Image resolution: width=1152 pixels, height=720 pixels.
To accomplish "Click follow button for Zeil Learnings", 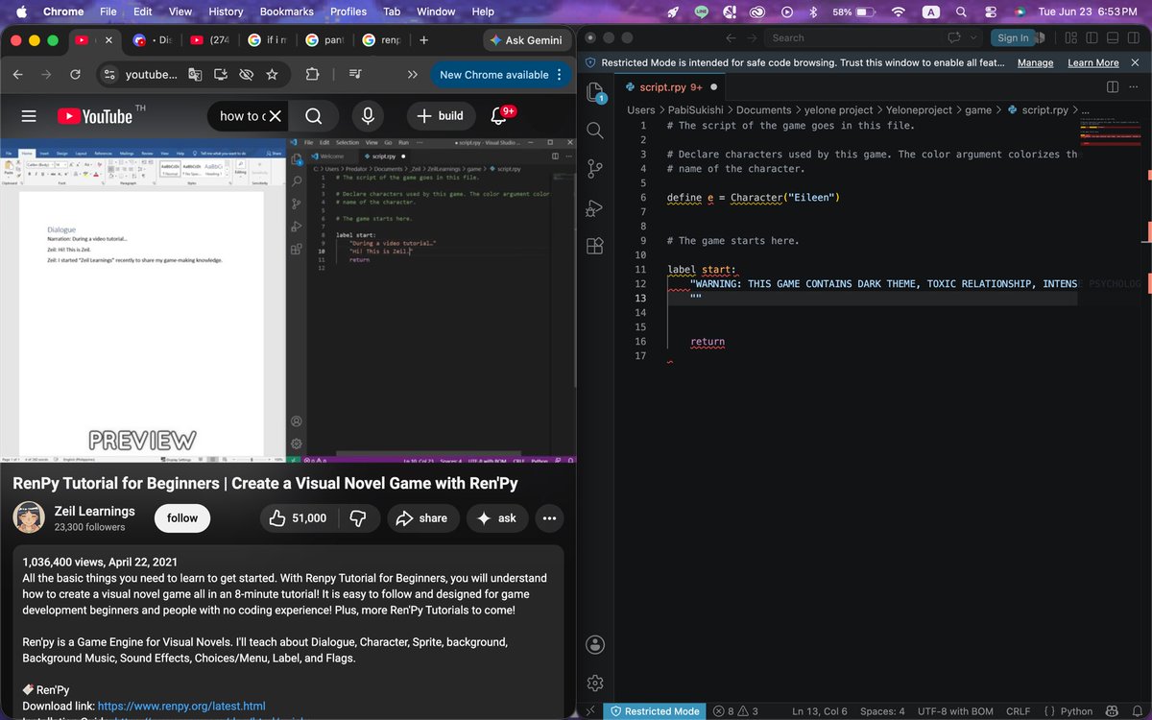I will pos(182,518).
